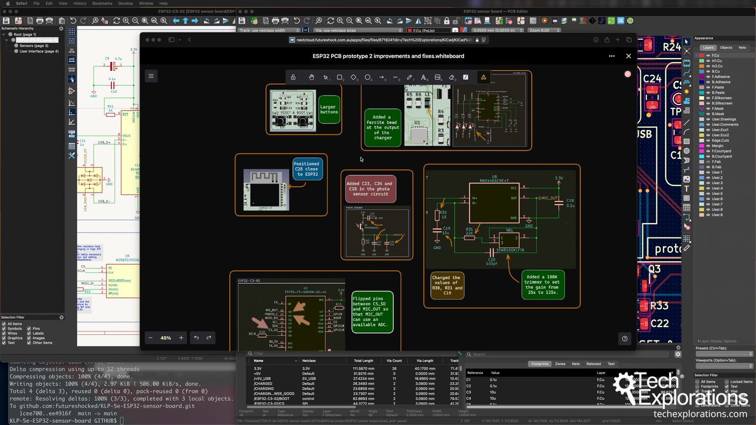Click the B.Cu layer color swatch
This screenshot has height=425, width=756.
click(702, 71)
